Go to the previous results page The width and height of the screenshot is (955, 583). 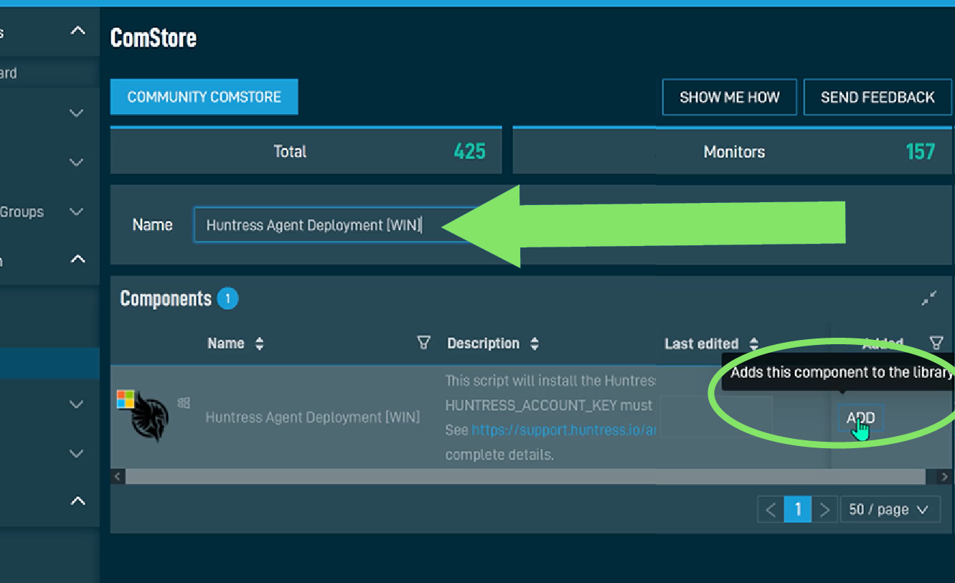771,510
